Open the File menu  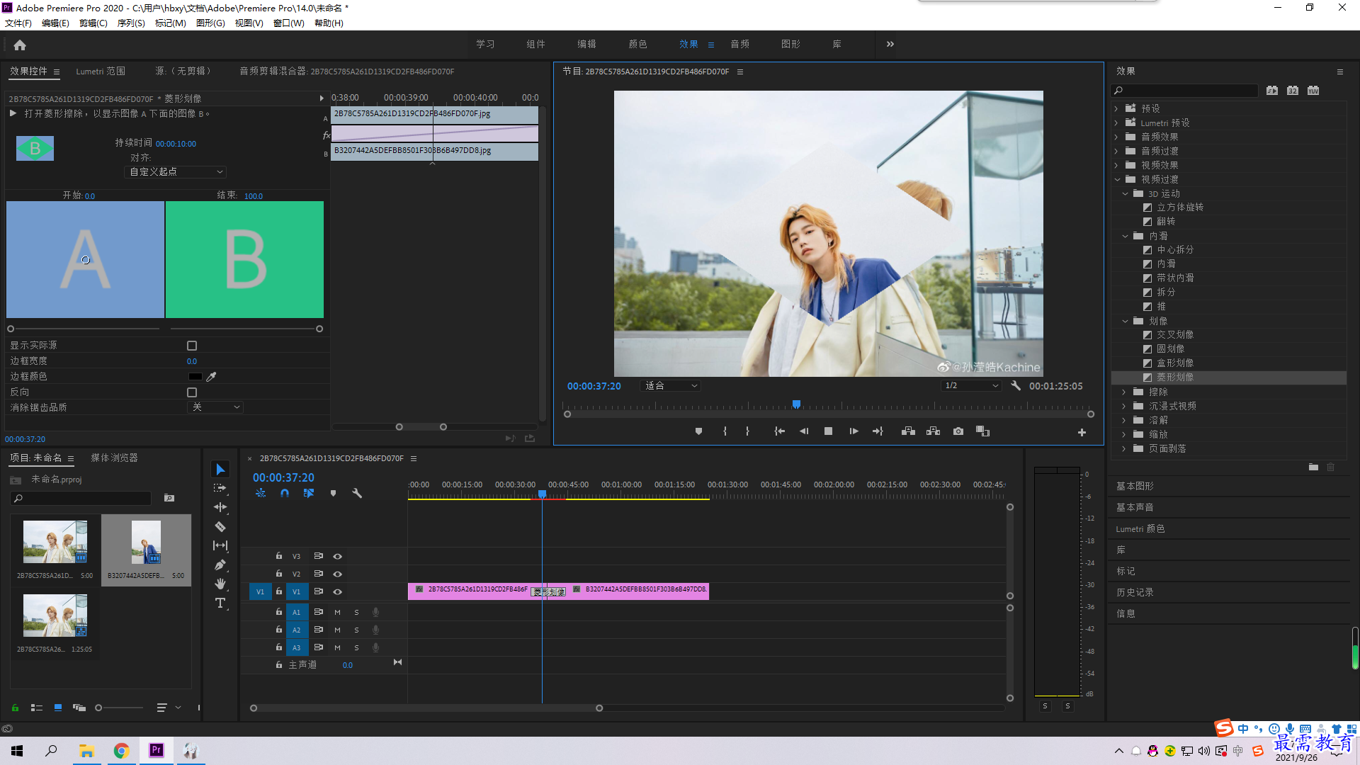[18, 23]
